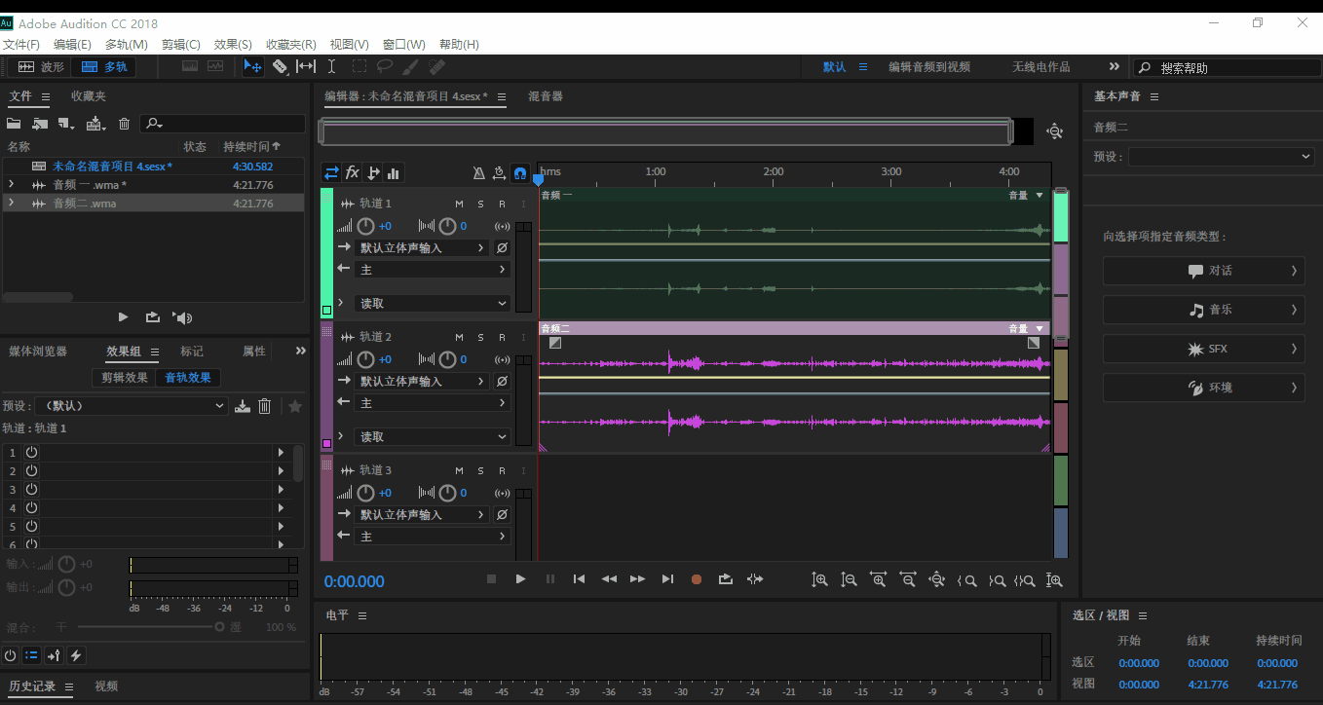
Task: Switch to 媒体浏览器 tab
Action: (38, 352)
